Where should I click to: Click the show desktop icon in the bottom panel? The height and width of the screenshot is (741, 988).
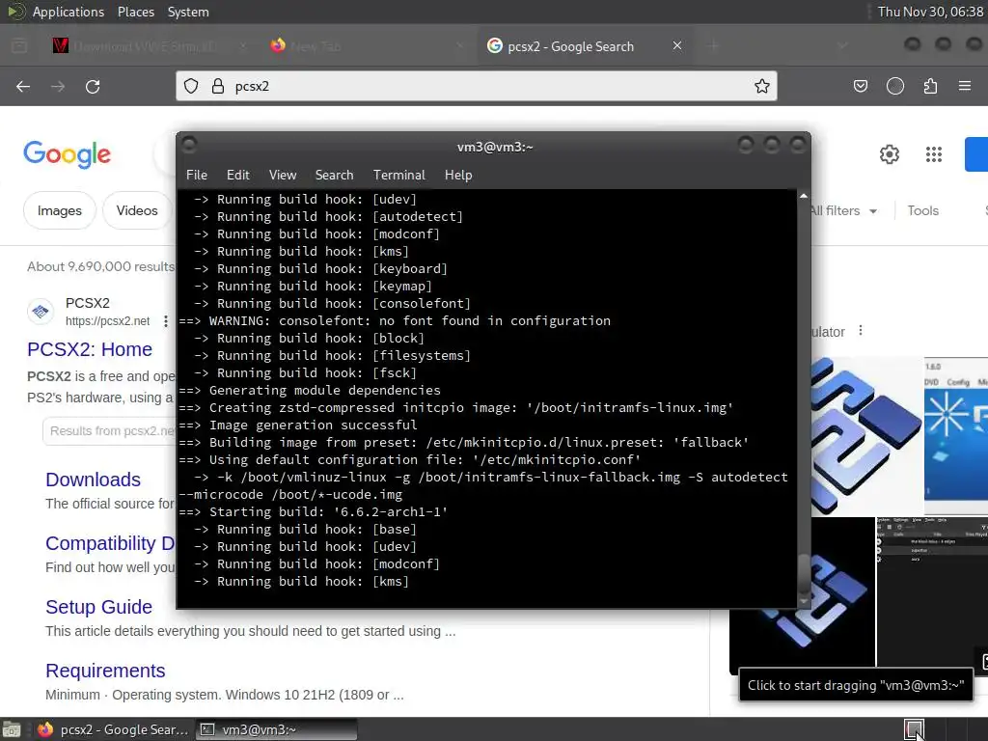(12, 729)
